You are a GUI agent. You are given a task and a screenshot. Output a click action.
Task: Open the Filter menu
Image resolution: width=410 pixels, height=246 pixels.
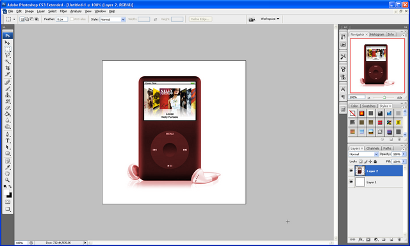(63, 12)
